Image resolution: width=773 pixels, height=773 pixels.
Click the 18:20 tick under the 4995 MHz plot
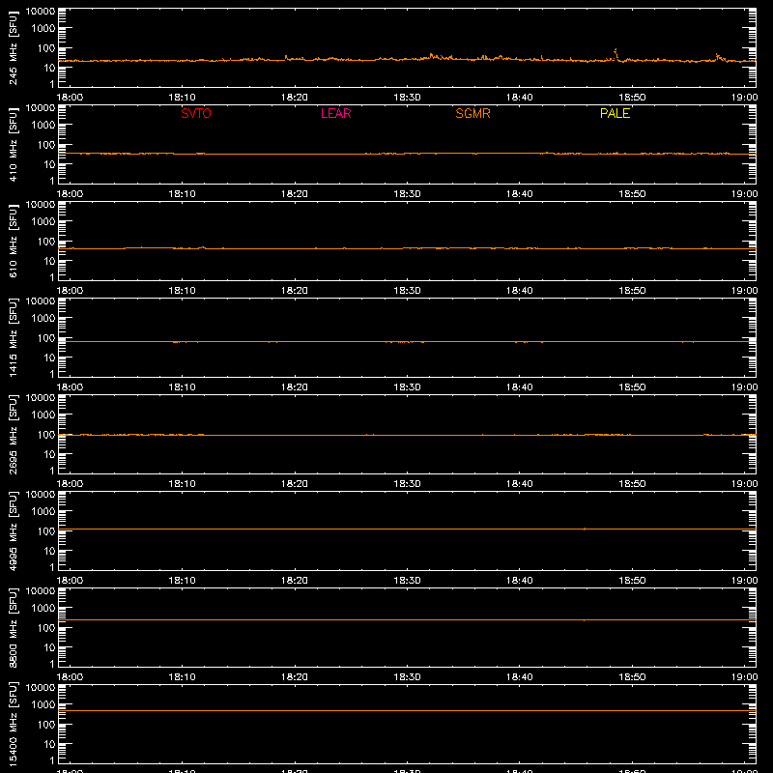(295, 581)
